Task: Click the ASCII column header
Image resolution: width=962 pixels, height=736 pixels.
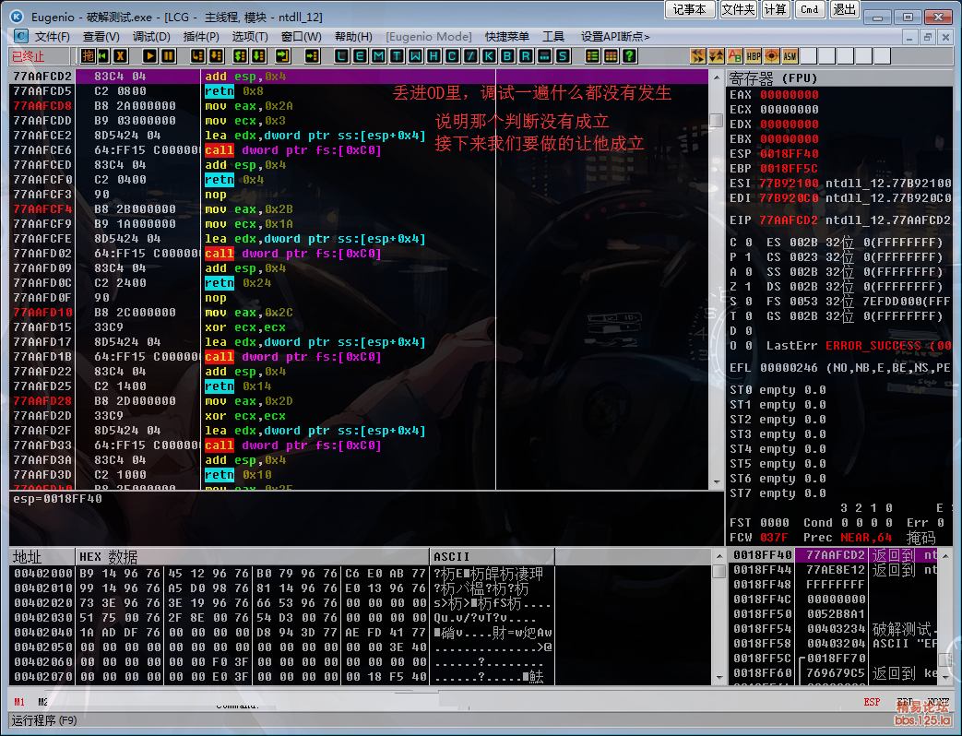Action: pos(492,557)
